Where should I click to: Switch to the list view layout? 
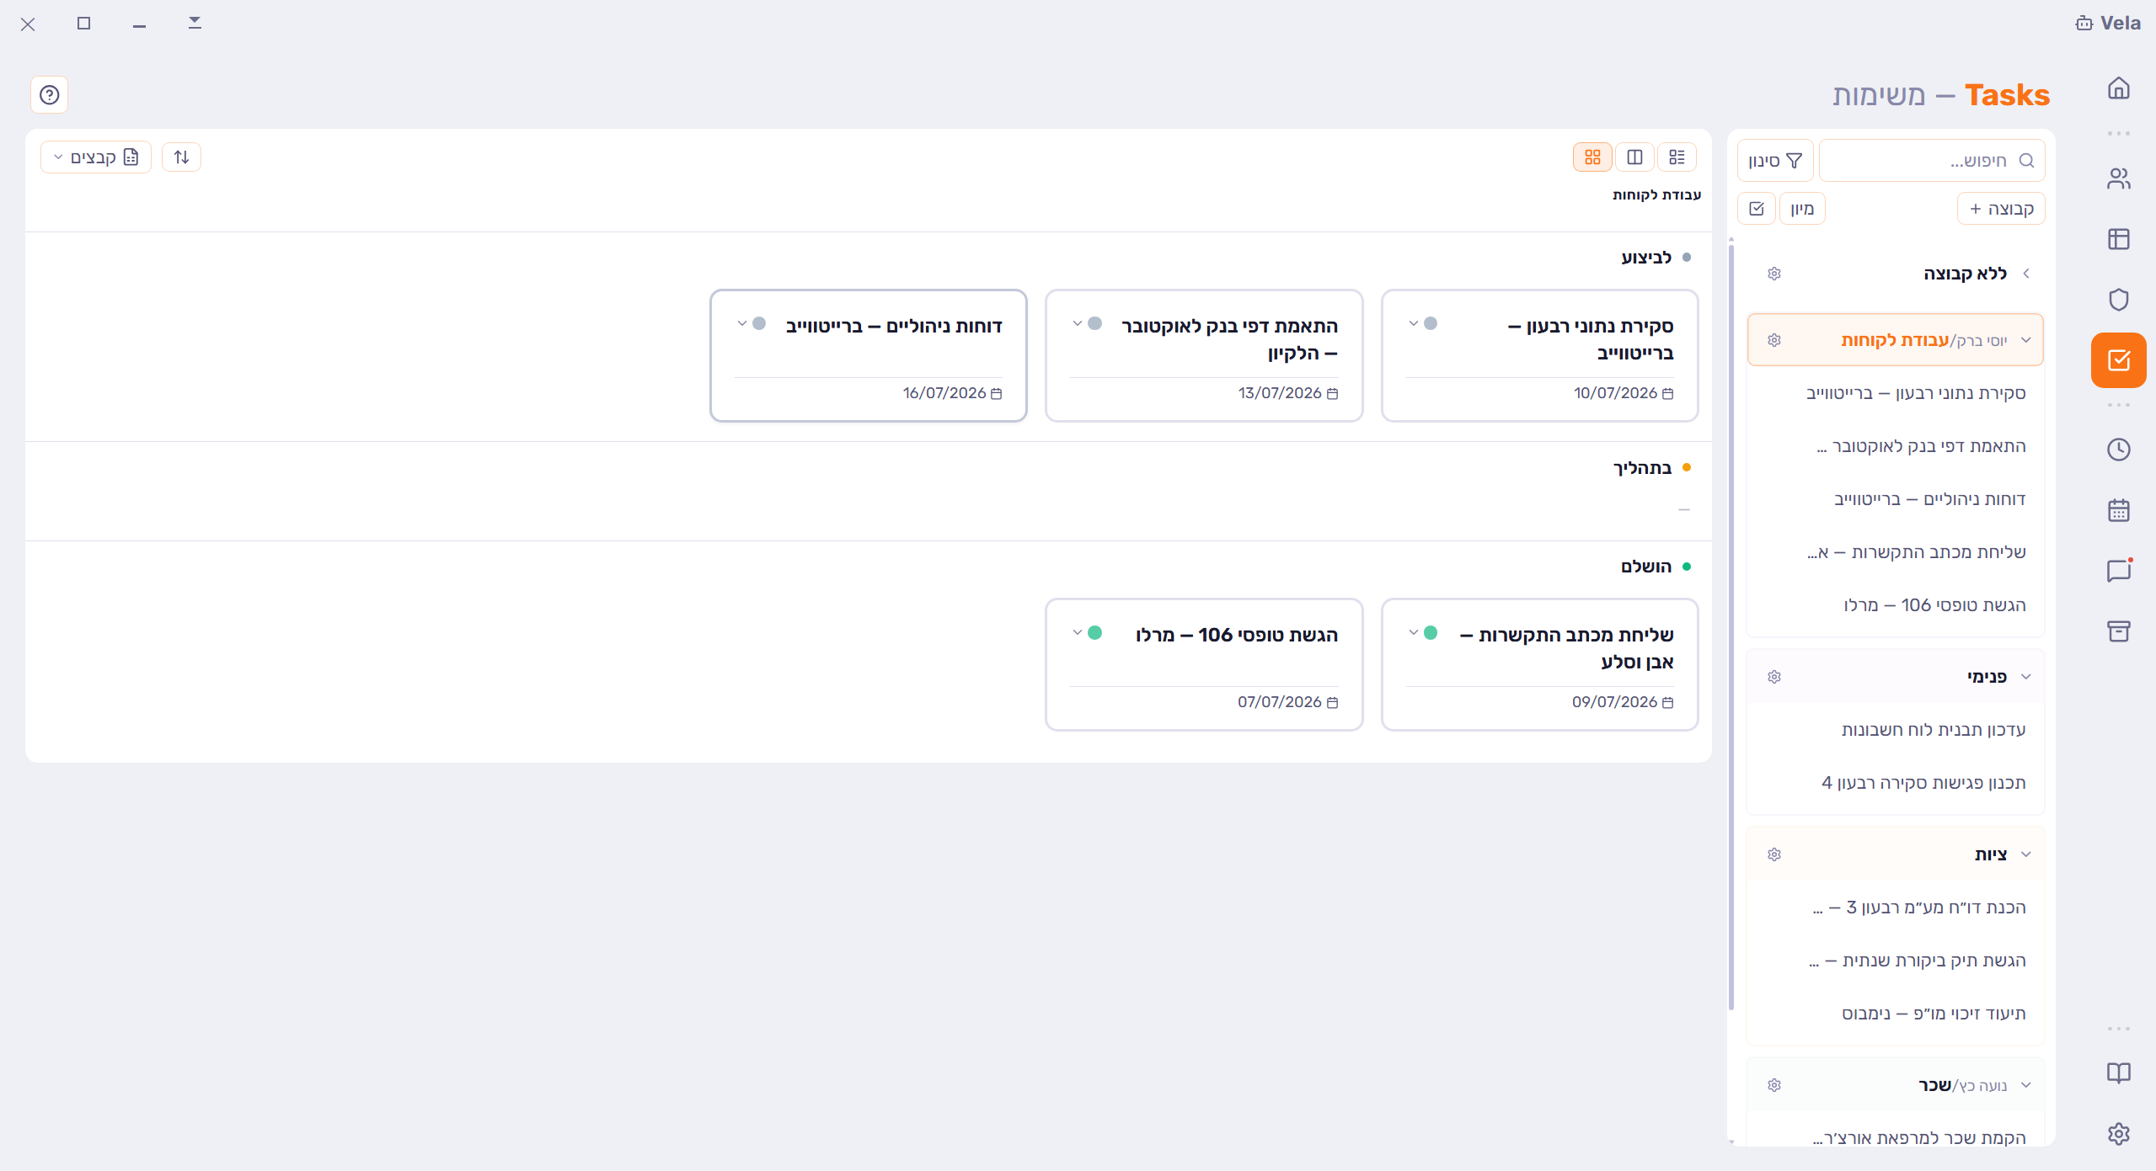pyautogui.click(x=1677, y=157)
